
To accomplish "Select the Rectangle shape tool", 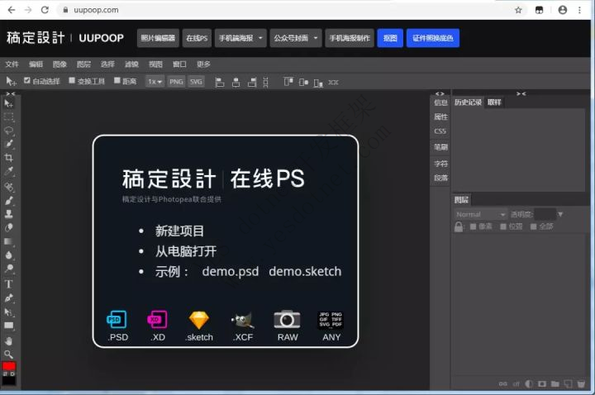I will click(8, 326).
